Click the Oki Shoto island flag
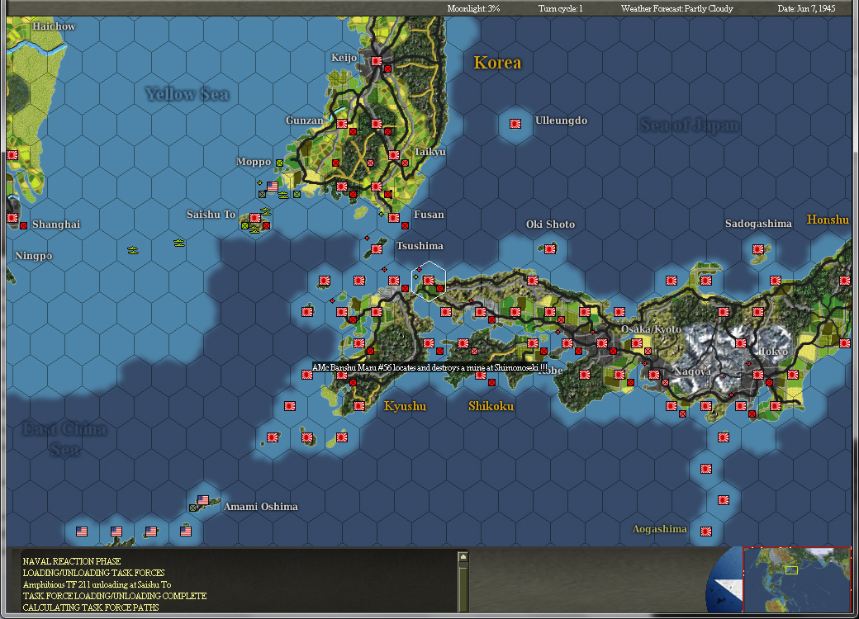859x619 pixels. pos(550,249)
